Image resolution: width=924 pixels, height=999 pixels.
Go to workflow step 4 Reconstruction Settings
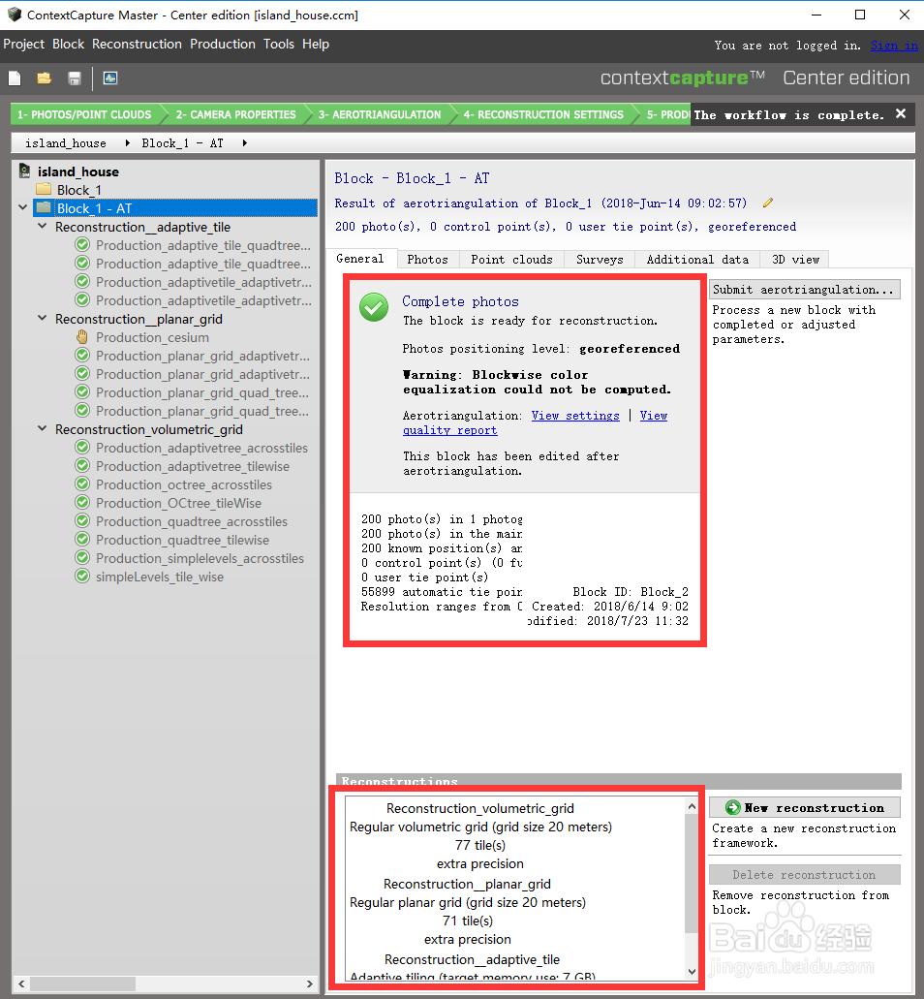[543, 114]
